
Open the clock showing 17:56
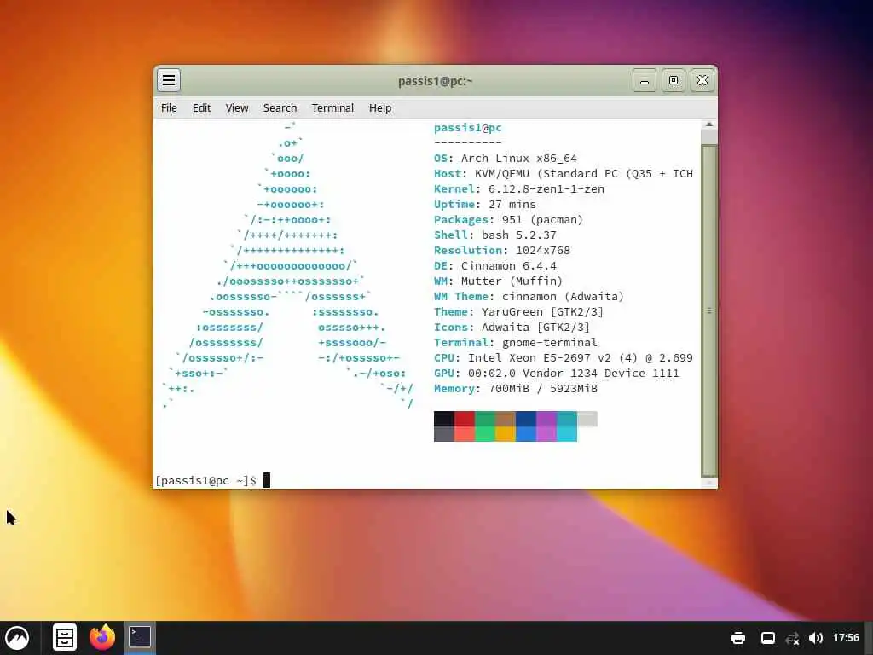[x=846, y=637]
